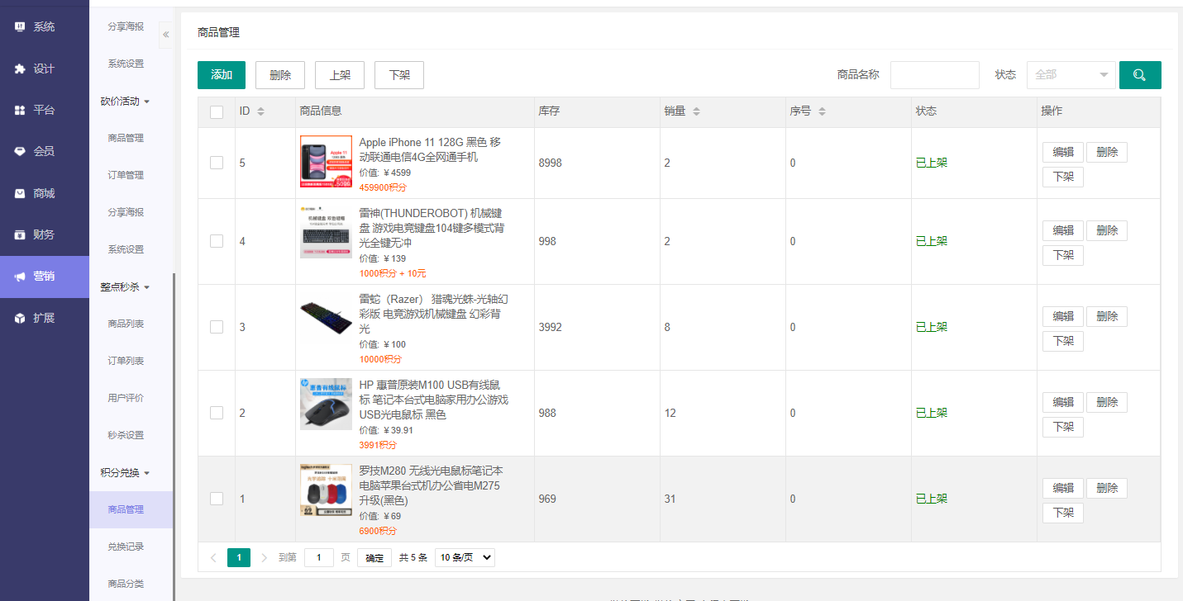Image resolution: width=1183 pixels, height=601 pixels.
Task: Click the stock value 8998
Action: point(551,163)
